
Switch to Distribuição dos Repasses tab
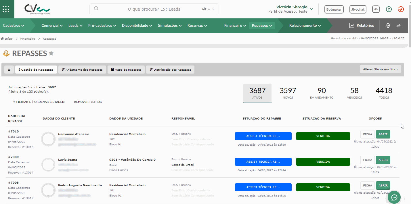pyautogui.click(x=170, y=70)
